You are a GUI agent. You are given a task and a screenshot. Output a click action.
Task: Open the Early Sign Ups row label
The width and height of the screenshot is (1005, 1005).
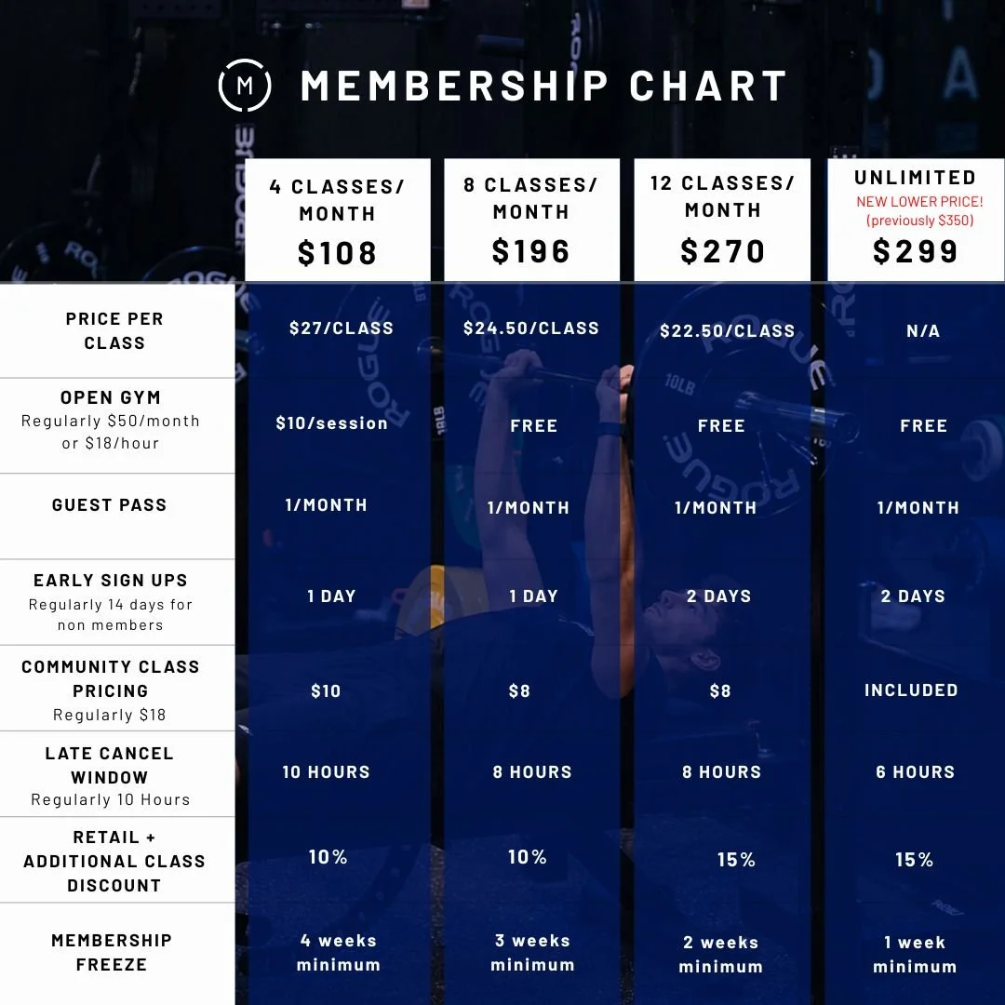pos(111,580)
